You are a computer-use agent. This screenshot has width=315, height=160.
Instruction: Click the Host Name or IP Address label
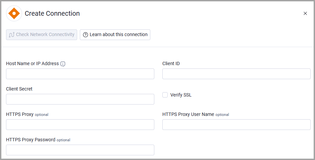(32, 63)
